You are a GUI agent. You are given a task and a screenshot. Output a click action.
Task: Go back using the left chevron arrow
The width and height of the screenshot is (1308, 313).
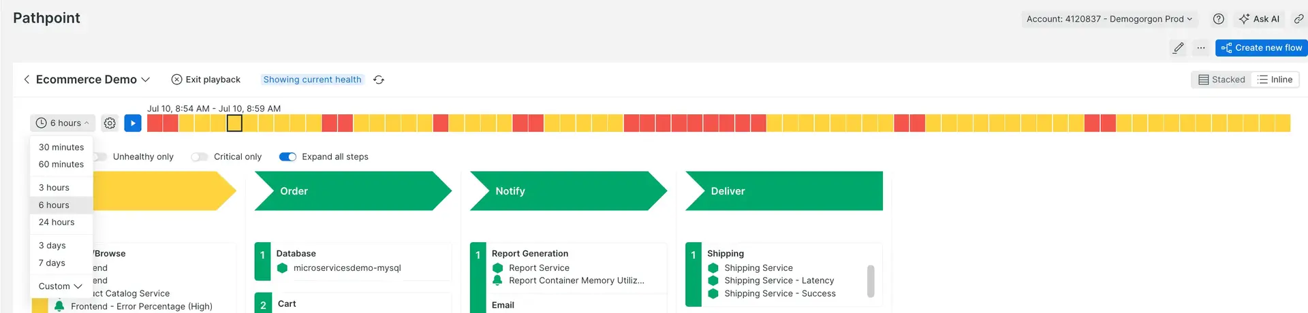point(27,80)
